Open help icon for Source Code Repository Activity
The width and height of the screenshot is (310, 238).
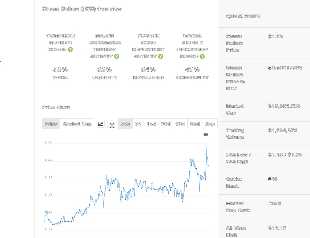tap(161, 56)
